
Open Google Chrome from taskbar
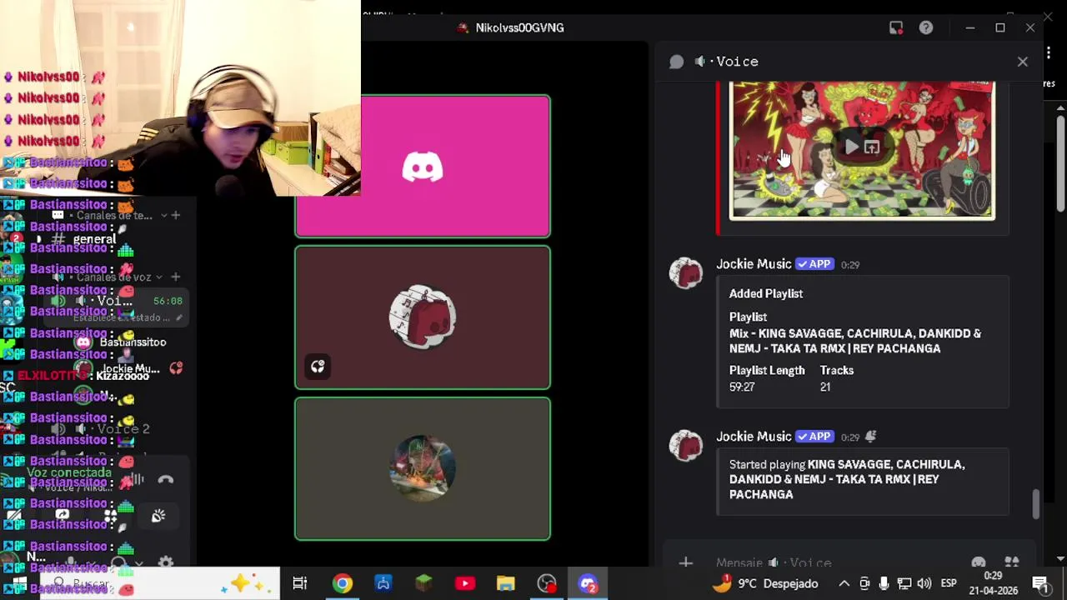click(343, 583)
